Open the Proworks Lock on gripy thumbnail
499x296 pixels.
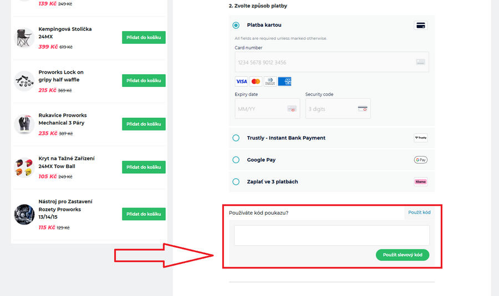(x=24, y=81)
